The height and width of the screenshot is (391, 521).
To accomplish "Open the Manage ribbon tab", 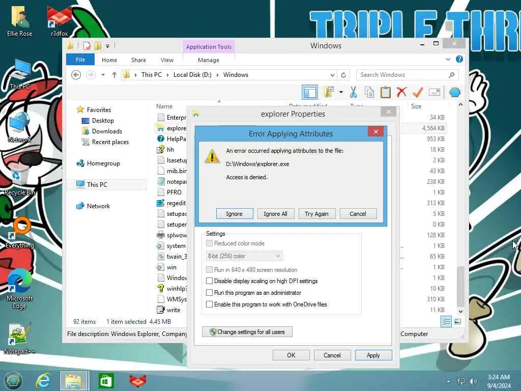I will coord(209,60).
